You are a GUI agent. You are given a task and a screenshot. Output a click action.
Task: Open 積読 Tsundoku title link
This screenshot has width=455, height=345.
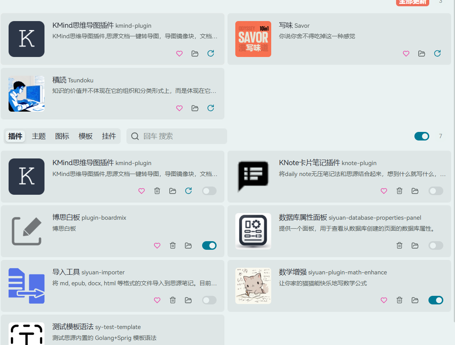73,80
